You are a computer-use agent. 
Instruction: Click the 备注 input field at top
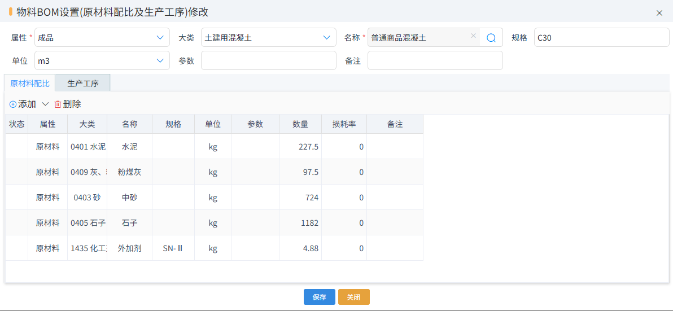point(435,60)
